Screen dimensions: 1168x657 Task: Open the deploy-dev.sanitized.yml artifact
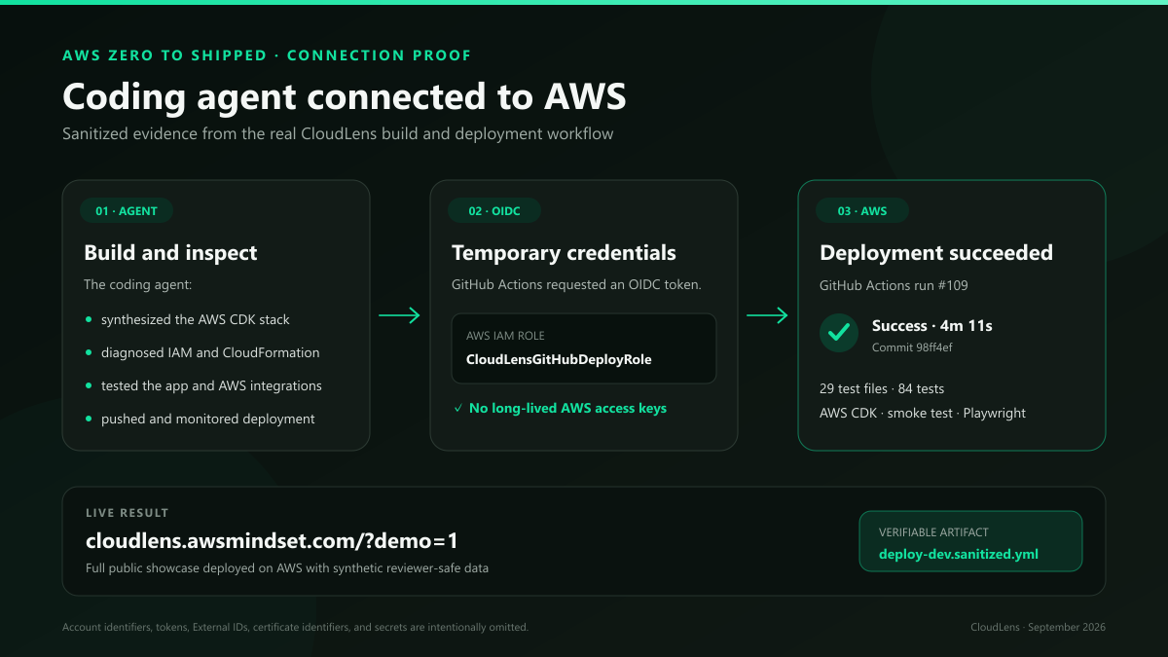tap(959, 555)
